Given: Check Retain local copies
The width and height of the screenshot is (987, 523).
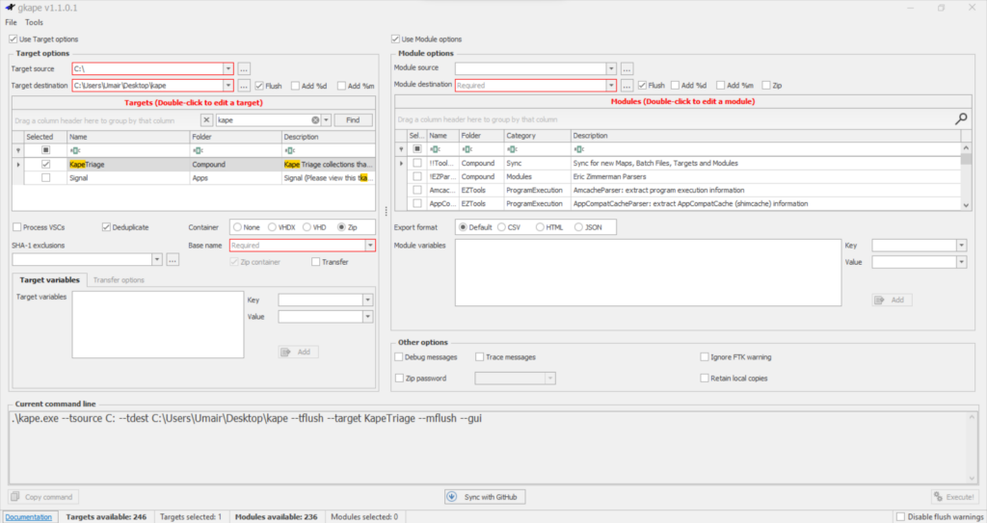Looking at the screenshot, I should click(705, 379).
